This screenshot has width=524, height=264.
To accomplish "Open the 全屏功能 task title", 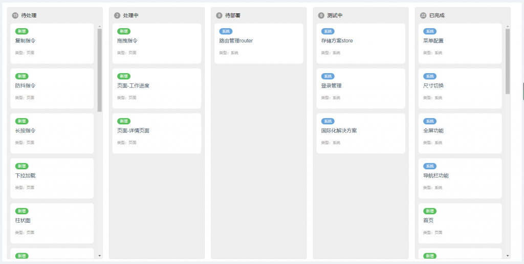I will [433, 130].
